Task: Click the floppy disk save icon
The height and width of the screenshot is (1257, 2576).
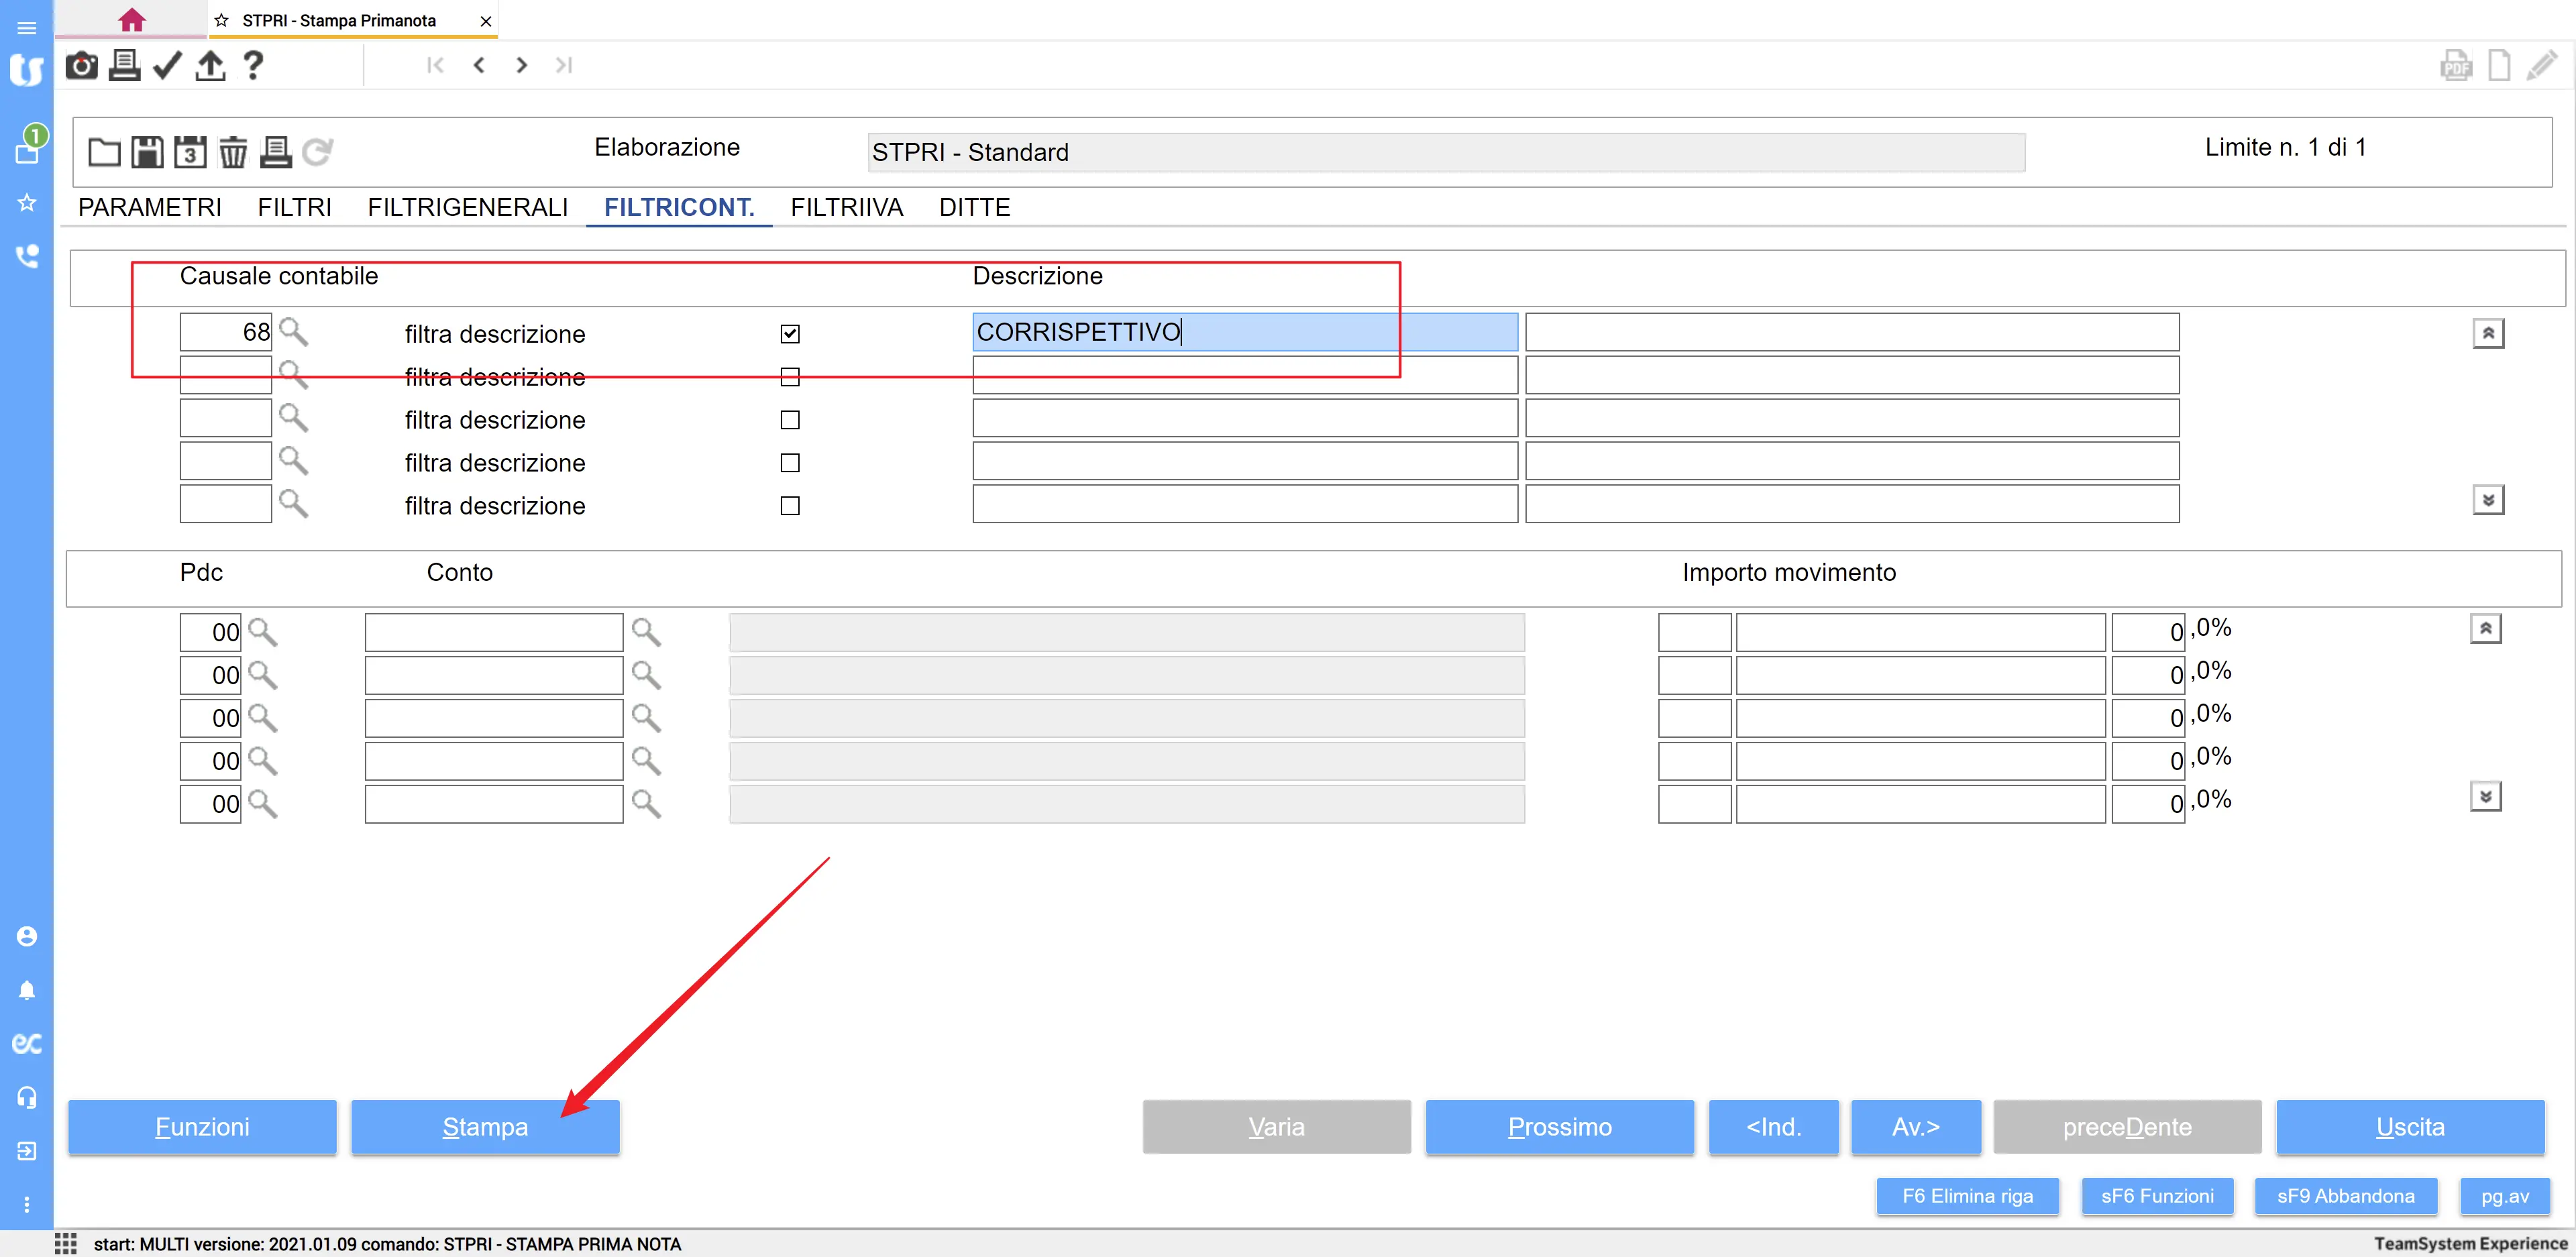Action: click(147, 152)
